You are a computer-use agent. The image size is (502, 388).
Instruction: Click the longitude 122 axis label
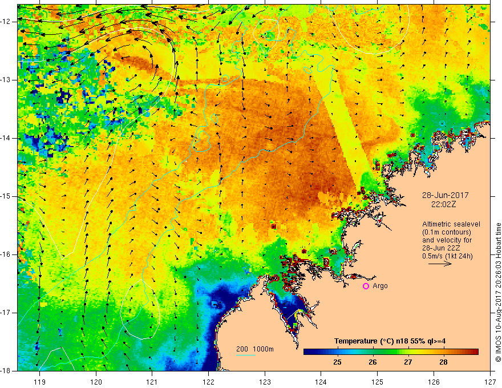208,382
